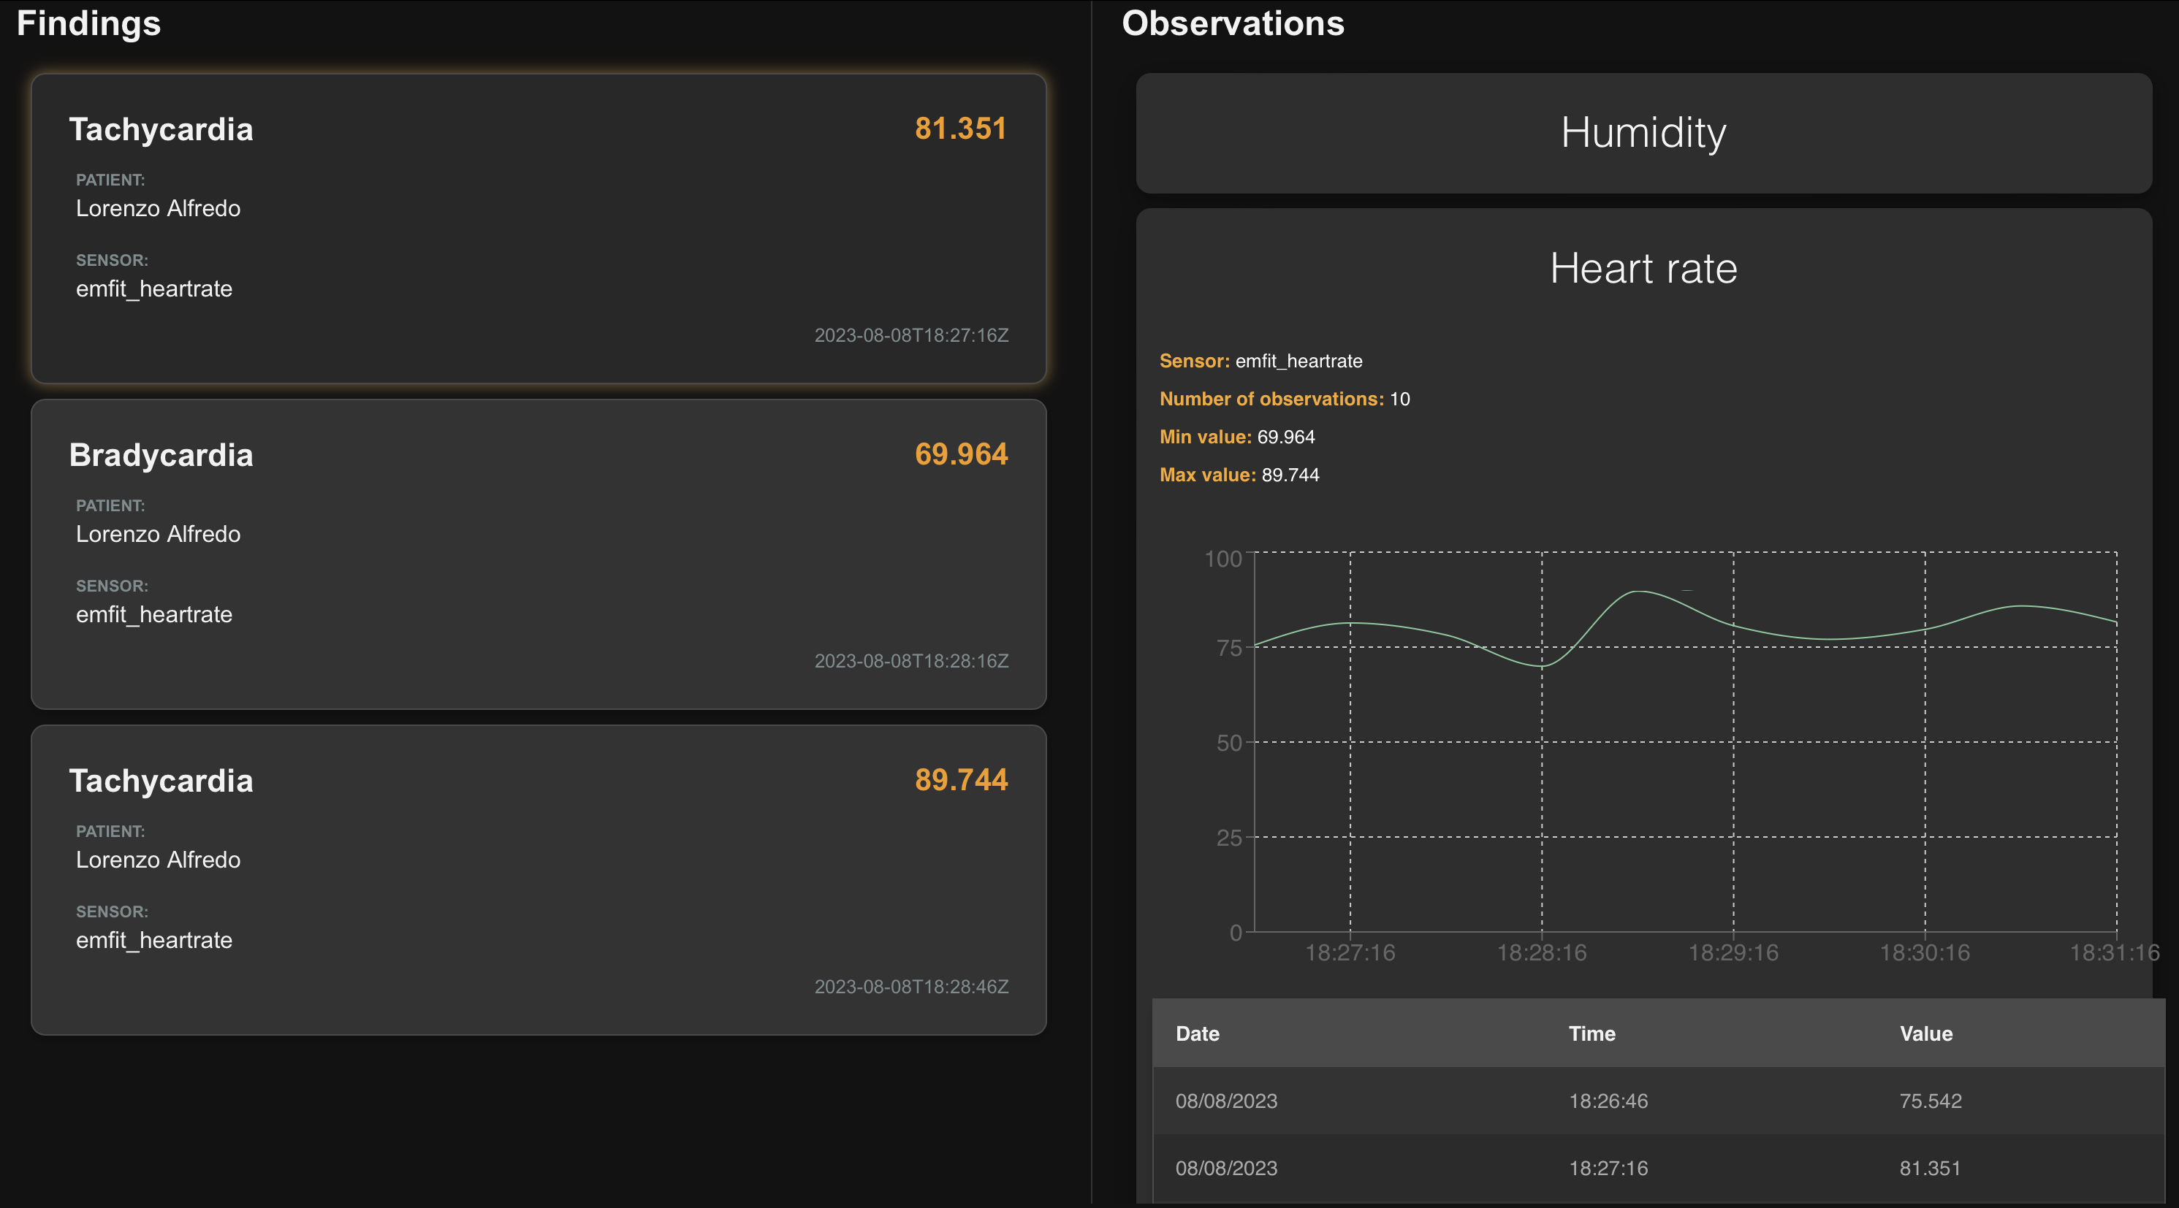Click the 81.351 finding value
This screenshot has width=2179, height=1208.
[x=960, y=129]
